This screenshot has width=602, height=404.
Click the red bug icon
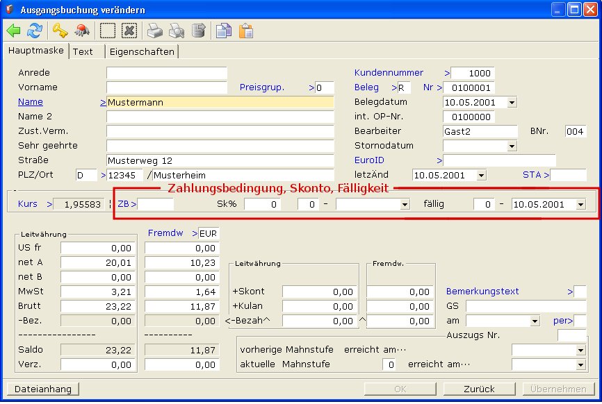click(x=82, y=31)
